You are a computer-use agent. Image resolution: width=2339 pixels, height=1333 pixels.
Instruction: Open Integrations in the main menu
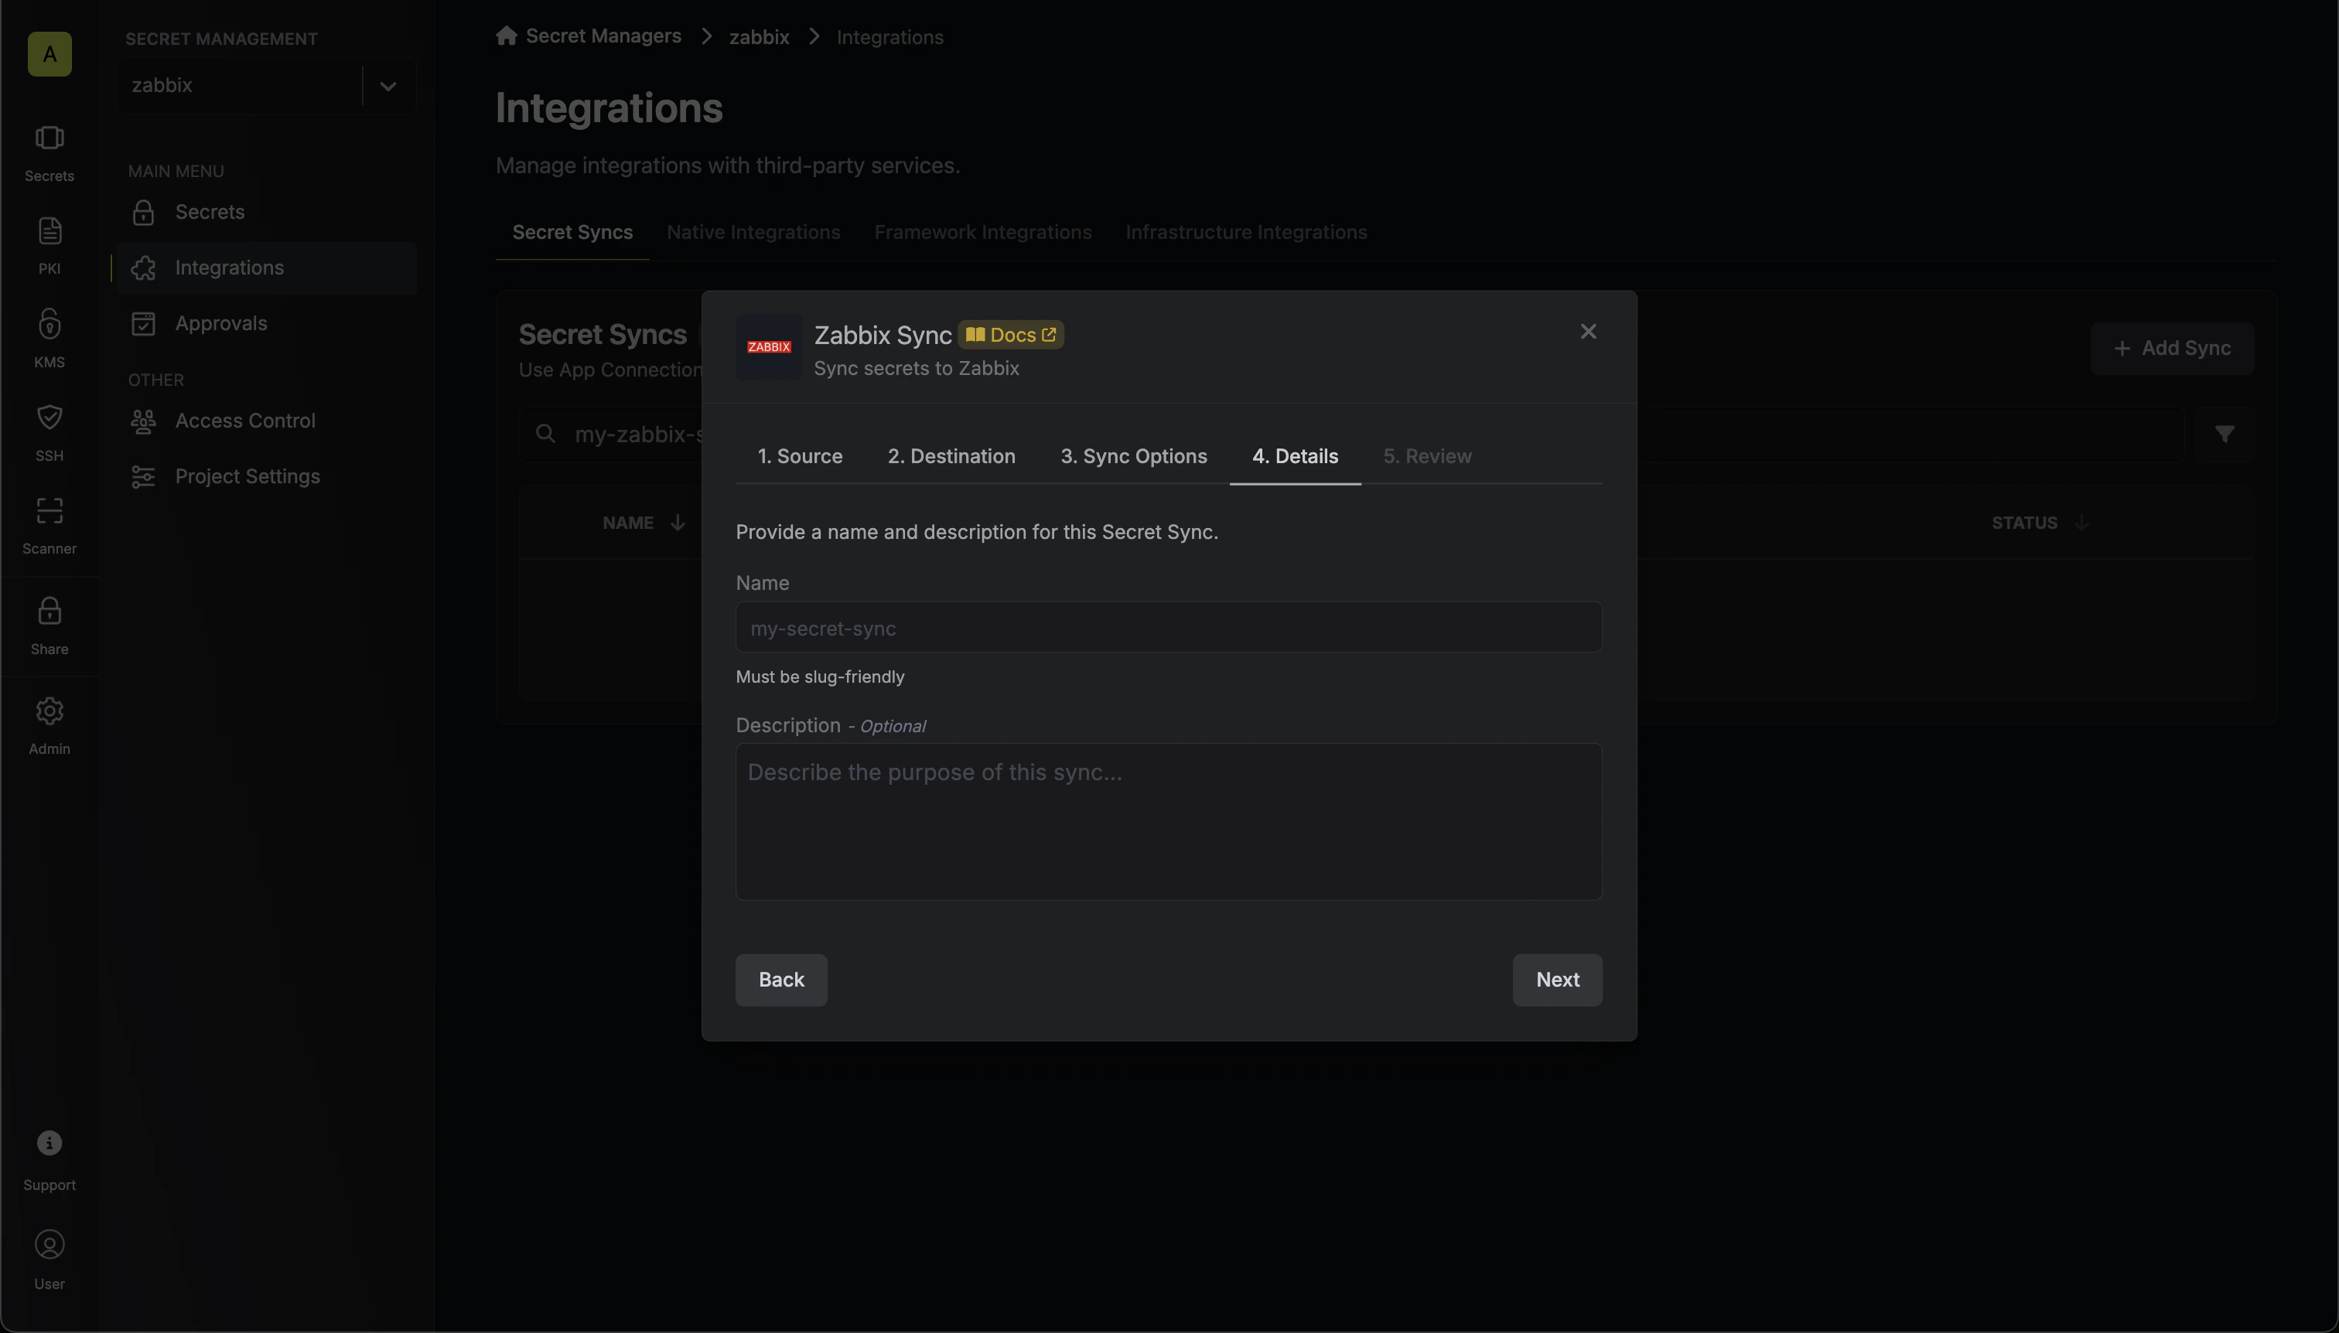[x=265, y=268]
